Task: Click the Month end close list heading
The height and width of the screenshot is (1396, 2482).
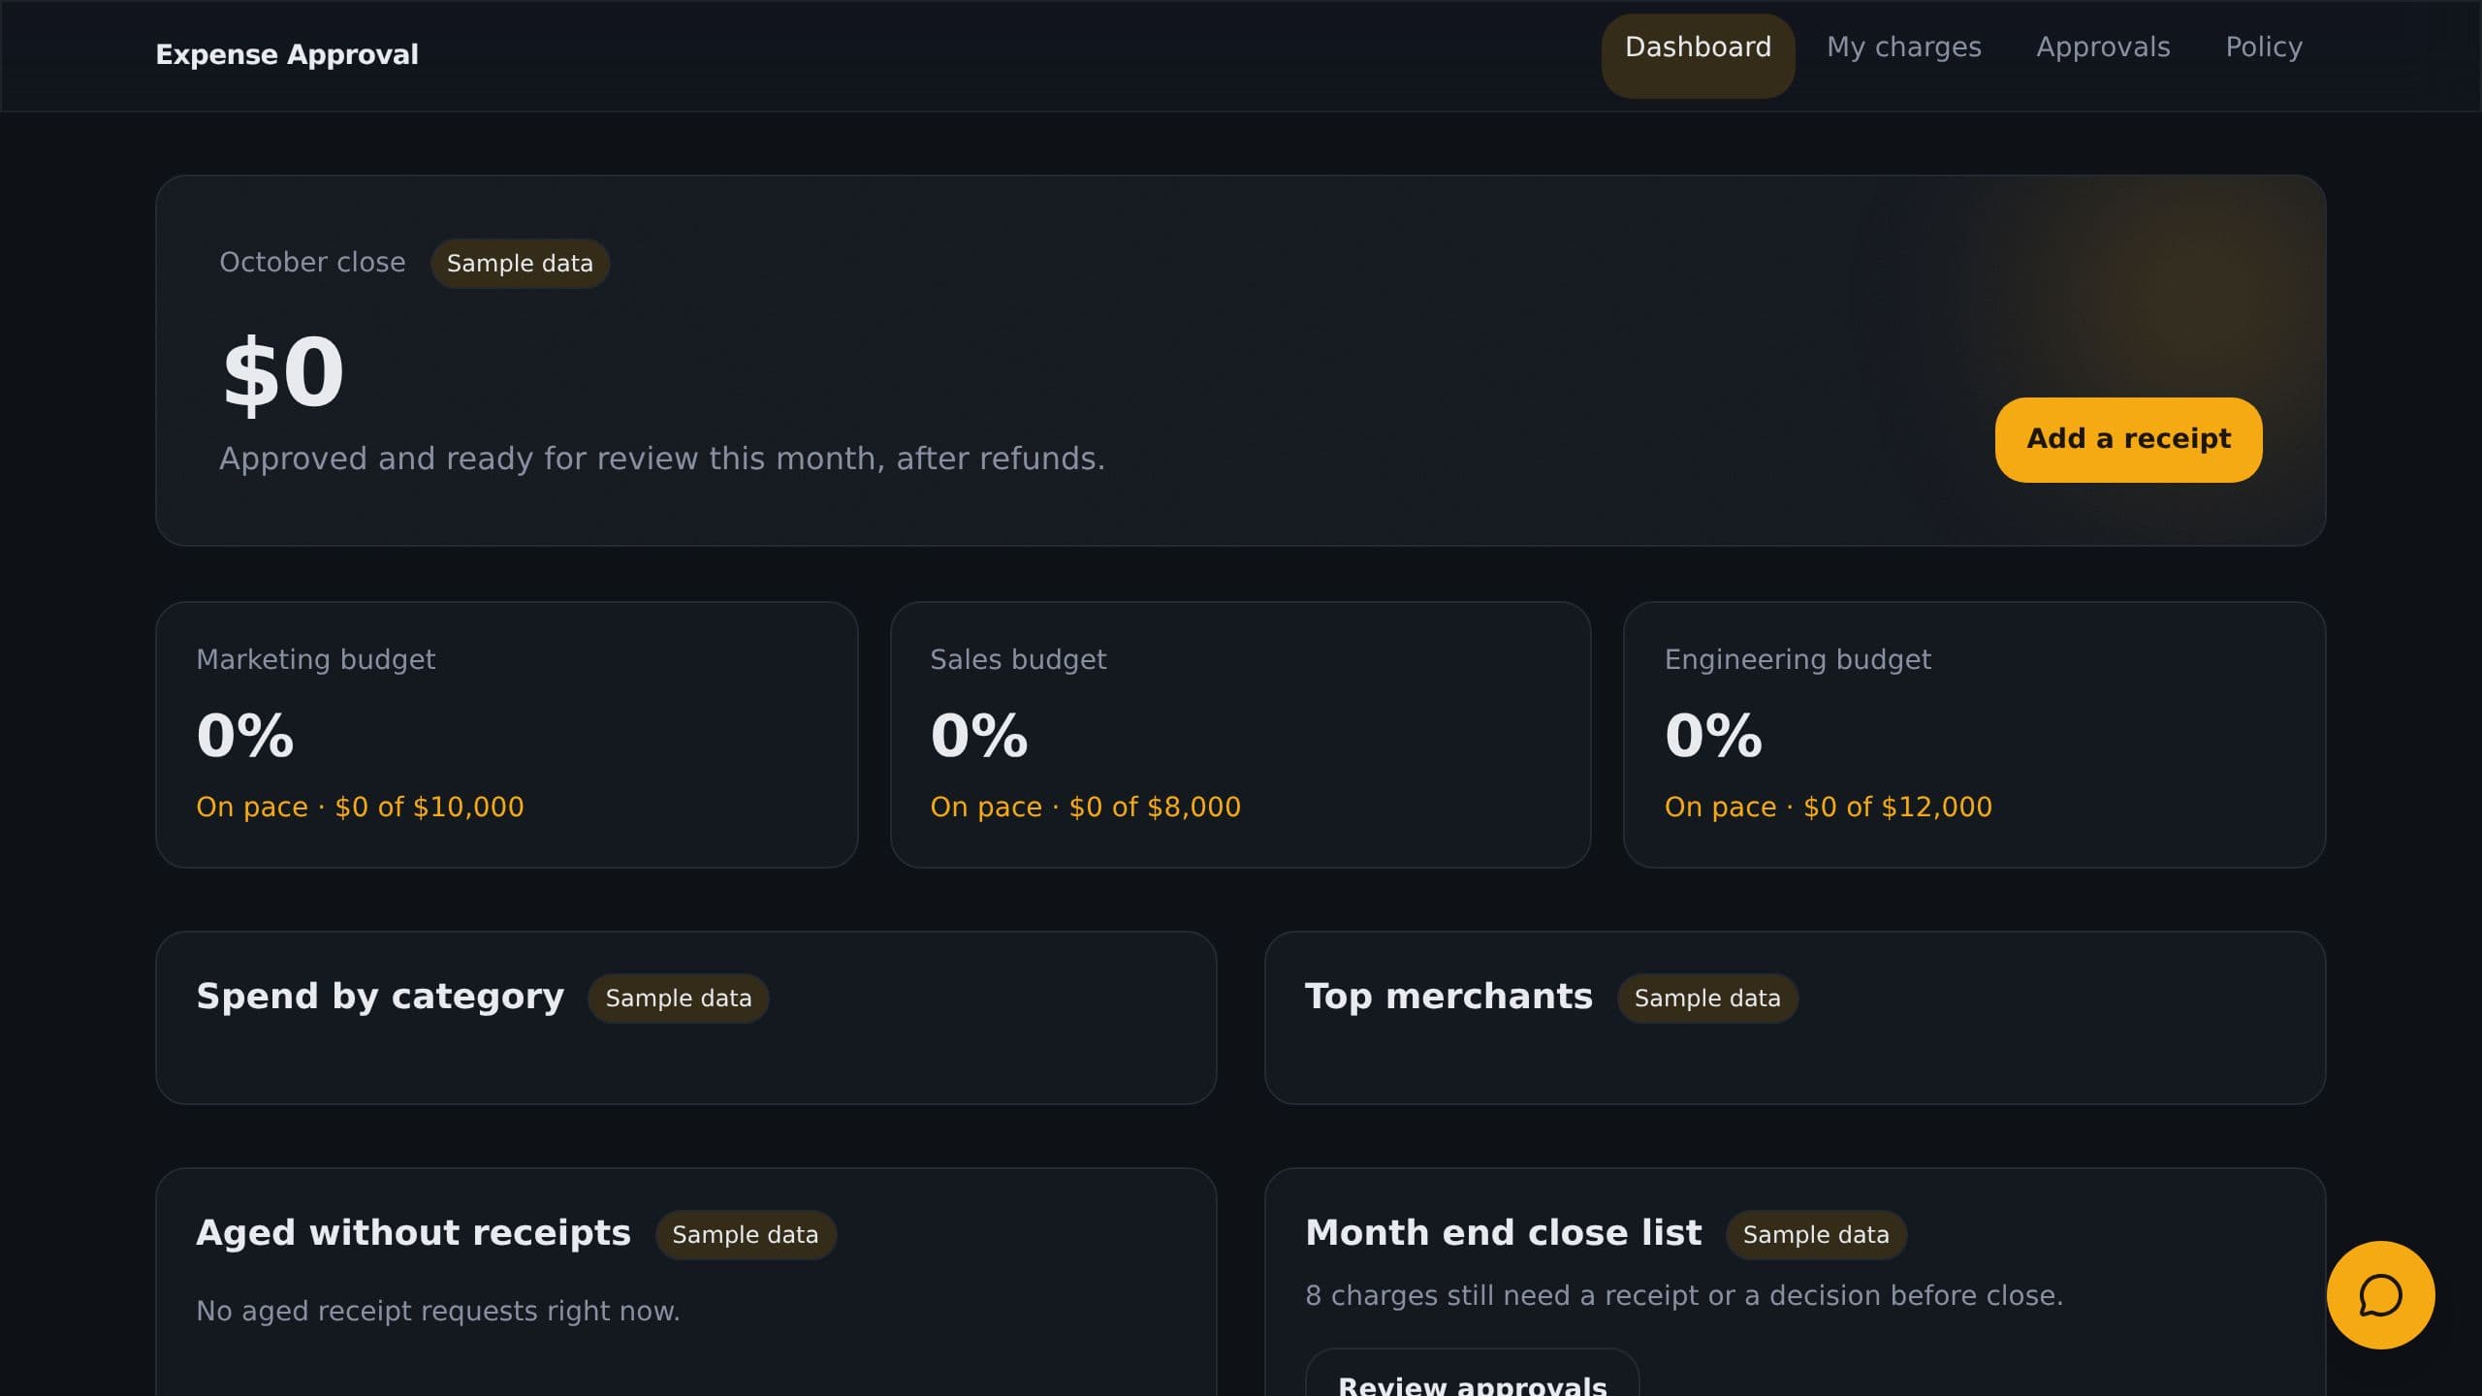Action: coord(1503,1233)
